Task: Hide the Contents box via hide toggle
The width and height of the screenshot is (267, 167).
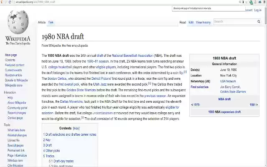Action: pyautogui.click(x=76, y=128)
